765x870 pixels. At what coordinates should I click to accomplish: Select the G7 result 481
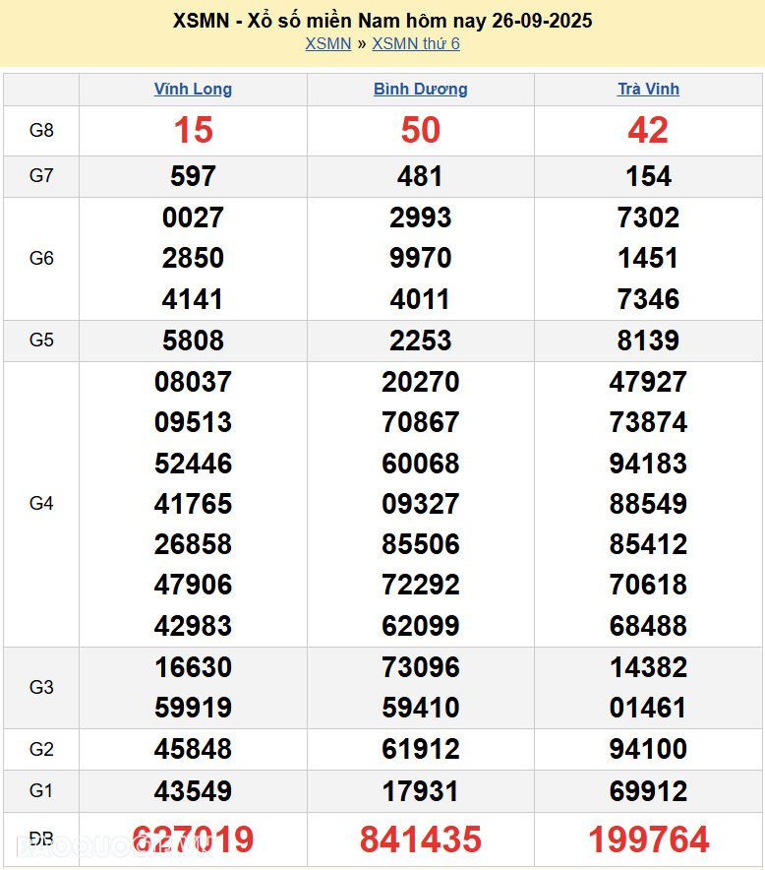point(420,176)
